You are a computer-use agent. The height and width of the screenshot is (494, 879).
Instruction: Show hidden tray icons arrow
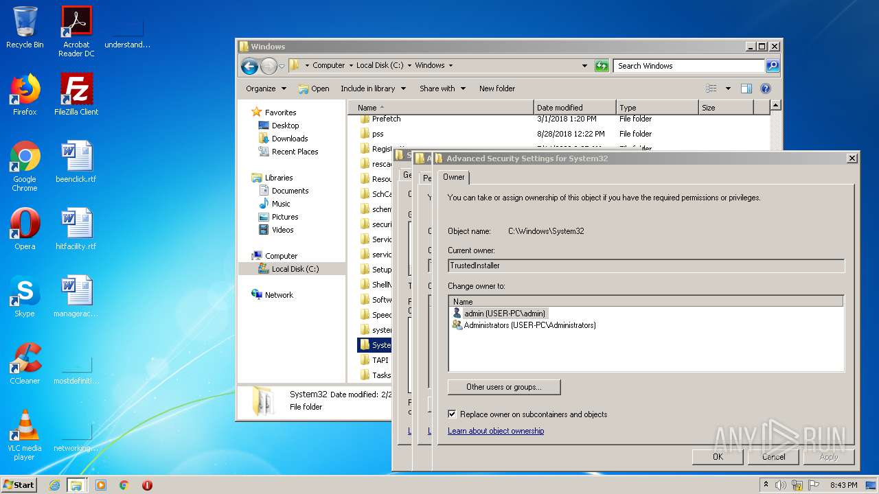click(766, 485)
